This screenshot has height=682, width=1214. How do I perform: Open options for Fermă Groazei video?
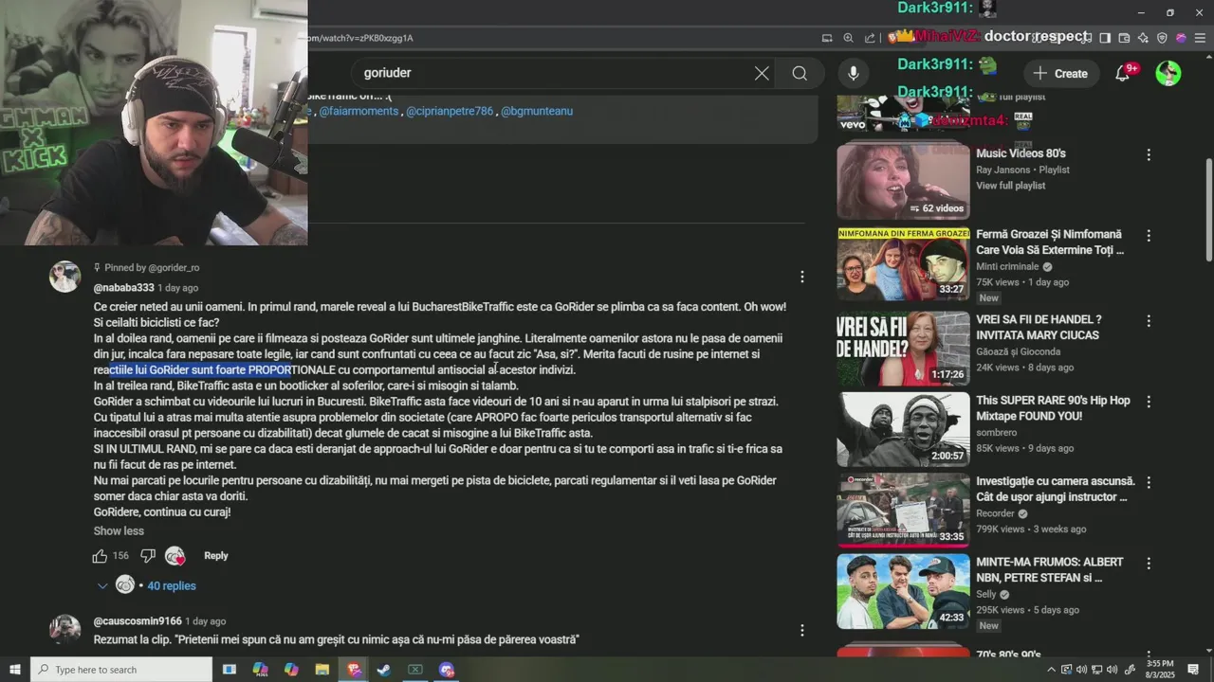coord(1149,235)
